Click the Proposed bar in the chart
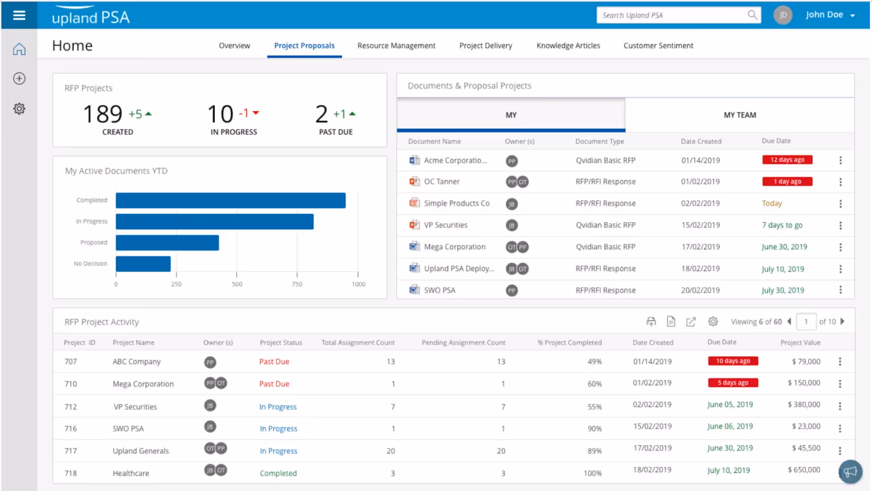 click(167, 243)
